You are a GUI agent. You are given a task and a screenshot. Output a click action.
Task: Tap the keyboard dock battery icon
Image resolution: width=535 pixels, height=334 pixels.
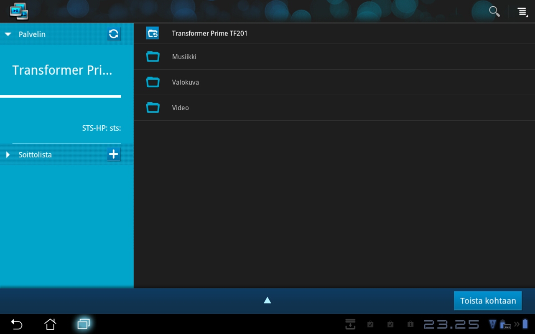pyautogui.click(x=505, y=324)
